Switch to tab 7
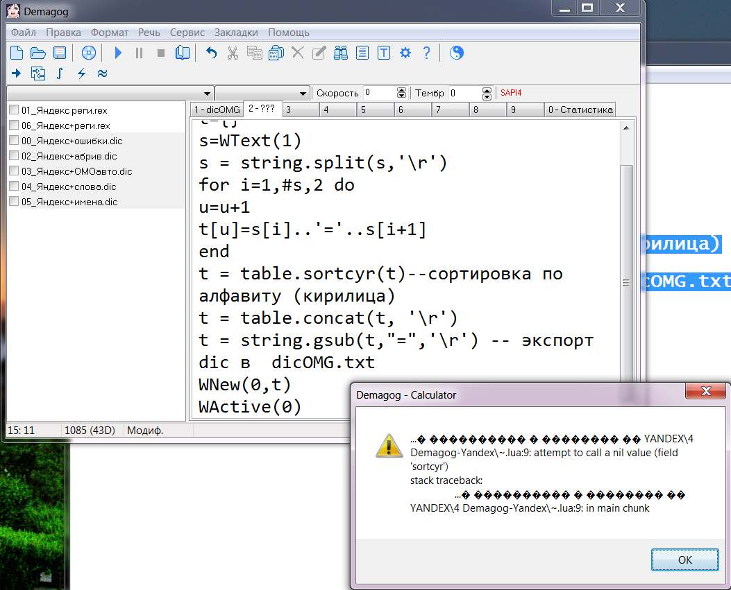Screen dimensions: 731x590 pos(451,110)
